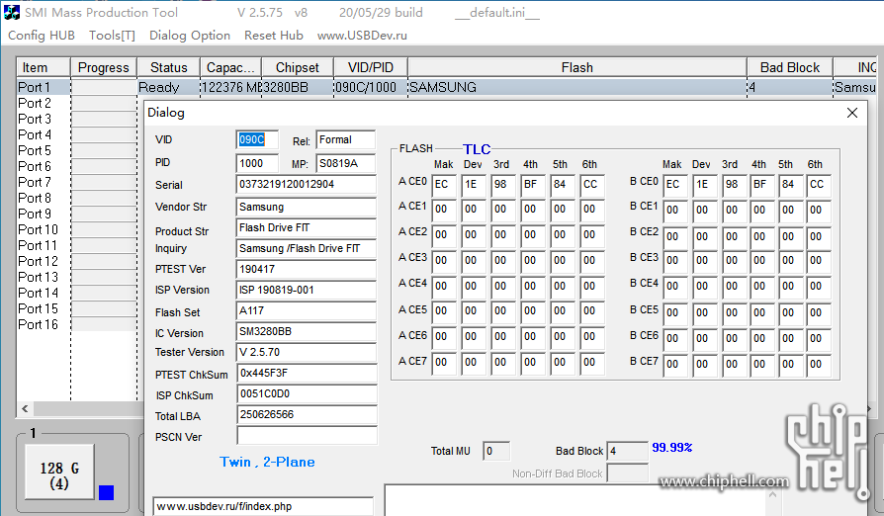Click the A CE7 Mak field
Image resolution: width=884 pixels, height=516 pixels.
(444, 363)
